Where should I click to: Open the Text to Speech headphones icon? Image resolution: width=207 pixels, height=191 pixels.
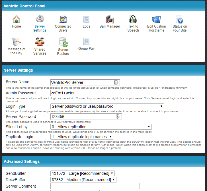pyautogui.click(x=133, y=19)
